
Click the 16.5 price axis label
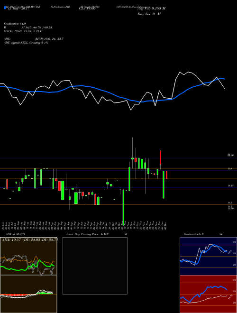click(230, 203)
